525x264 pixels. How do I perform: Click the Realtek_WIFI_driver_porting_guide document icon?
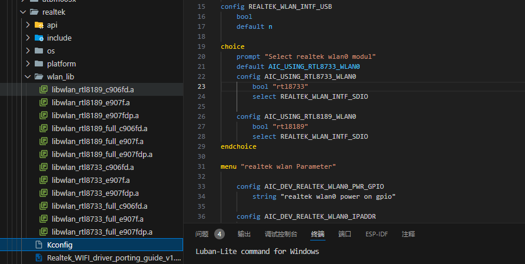click(39, 258)
